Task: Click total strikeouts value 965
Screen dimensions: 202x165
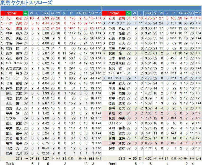Action: coord(92,159)
